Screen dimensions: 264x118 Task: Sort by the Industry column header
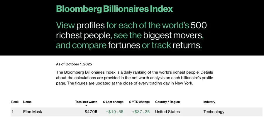click(x=209, y=102)
